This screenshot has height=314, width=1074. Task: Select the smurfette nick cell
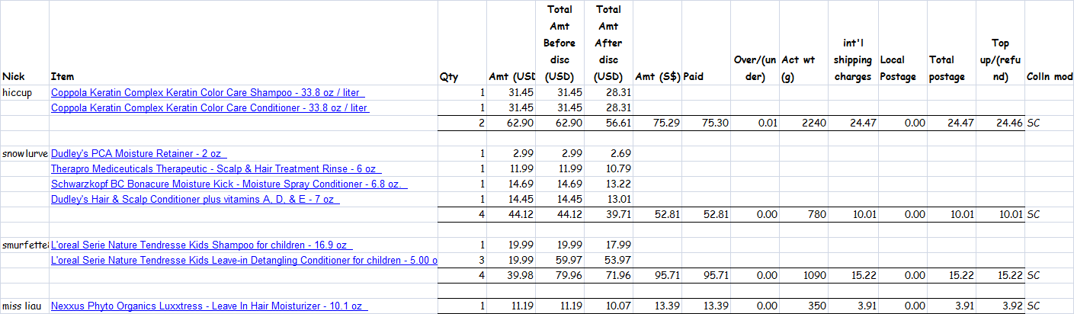[x=24, y=245]
